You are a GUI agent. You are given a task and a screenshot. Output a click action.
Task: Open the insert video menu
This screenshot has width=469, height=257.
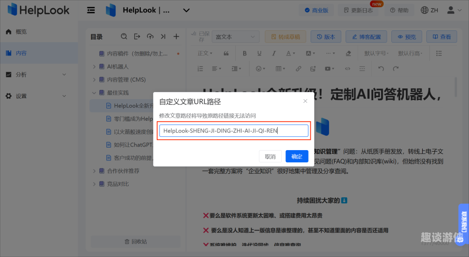tap(330, 69)
